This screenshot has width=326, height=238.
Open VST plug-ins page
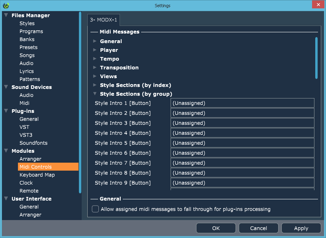(x=24, y=127)
